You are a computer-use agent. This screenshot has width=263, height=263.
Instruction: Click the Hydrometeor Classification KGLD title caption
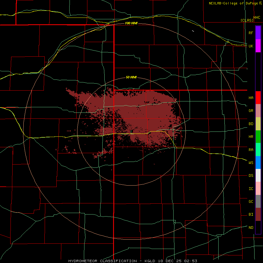(133, 261)
